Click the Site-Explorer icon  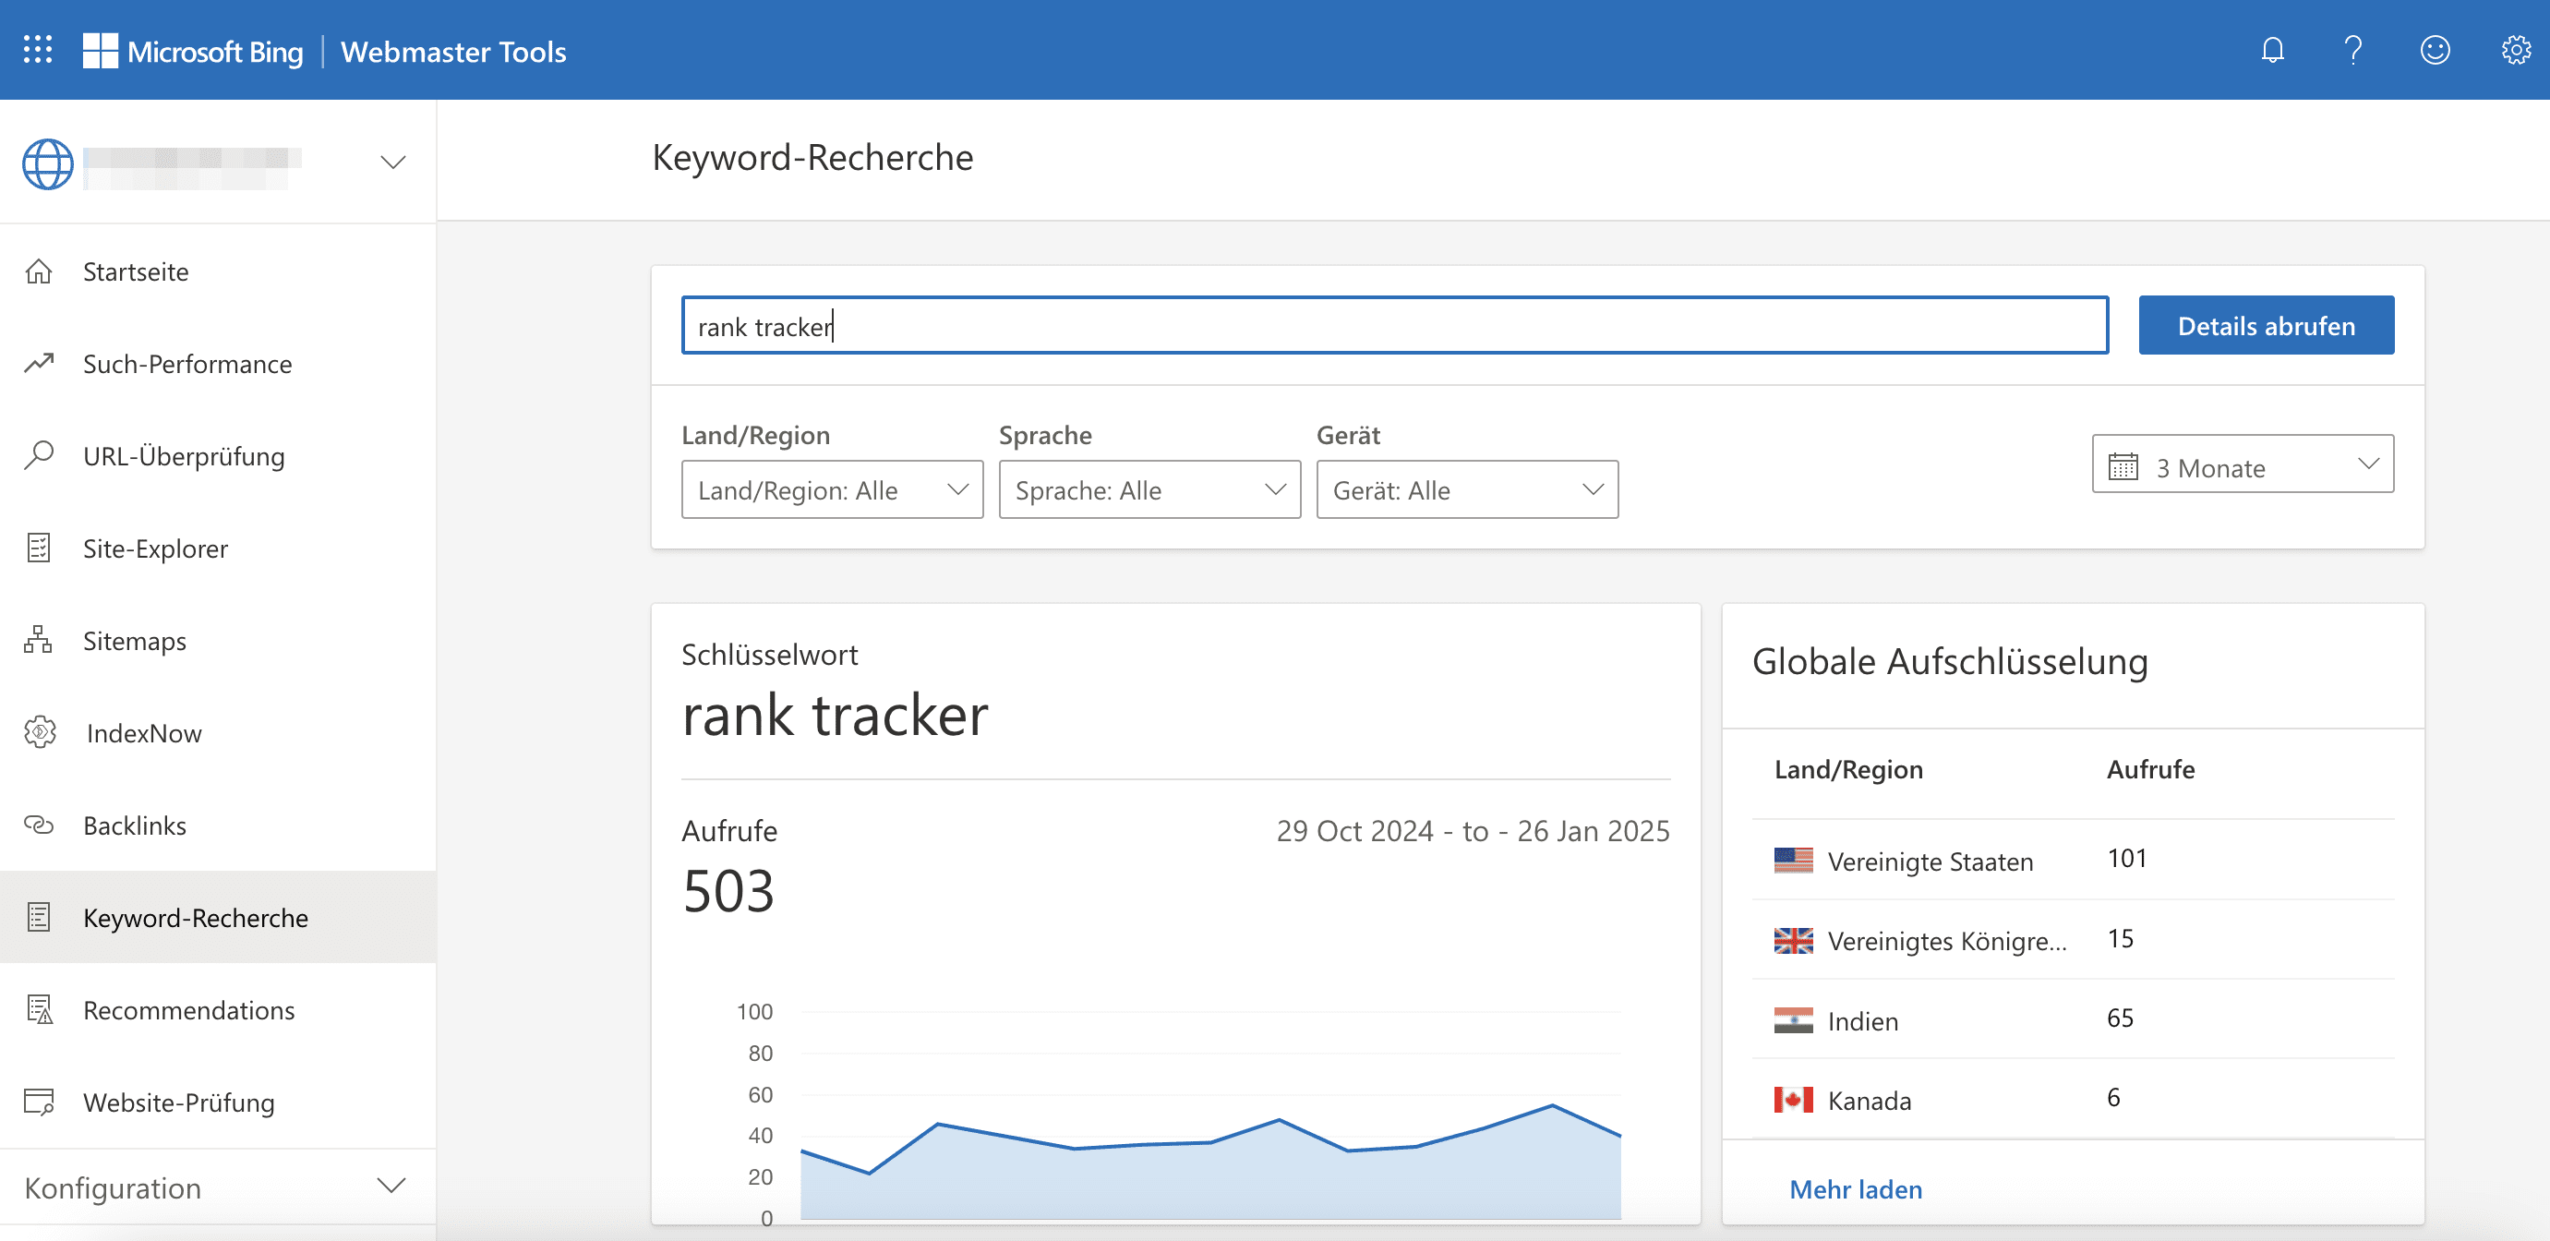(39, 548)
